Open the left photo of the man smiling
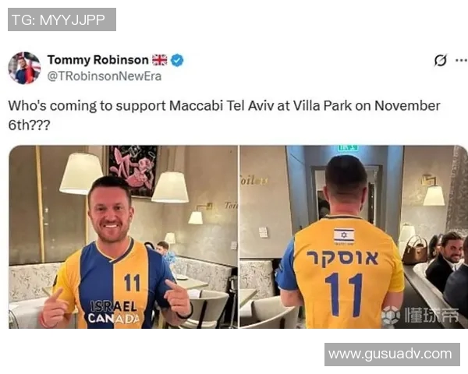468x374 pixels. [123, 237]
